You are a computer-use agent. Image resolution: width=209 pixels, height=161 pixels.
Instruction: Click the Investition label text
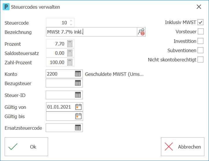[185, 41]
